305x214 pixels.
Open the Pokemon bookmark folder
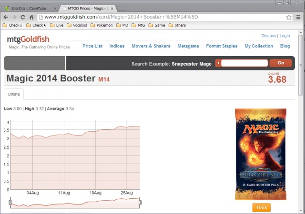click(102, 25)
